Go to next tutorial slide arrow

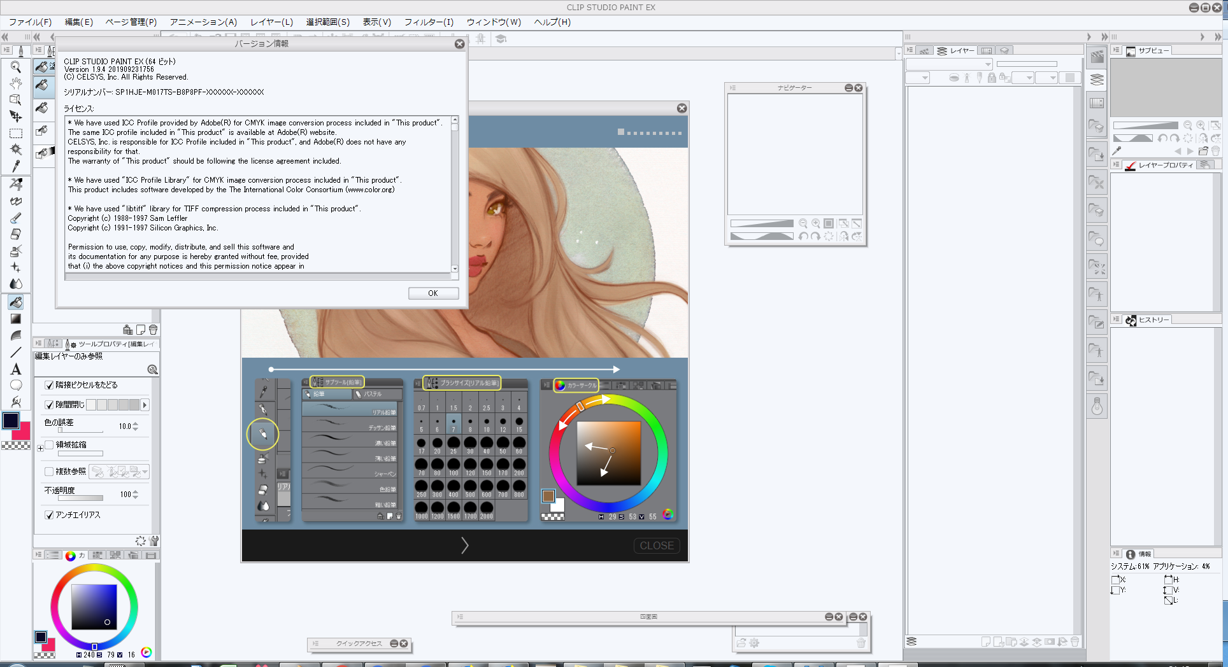click(464, 545)
